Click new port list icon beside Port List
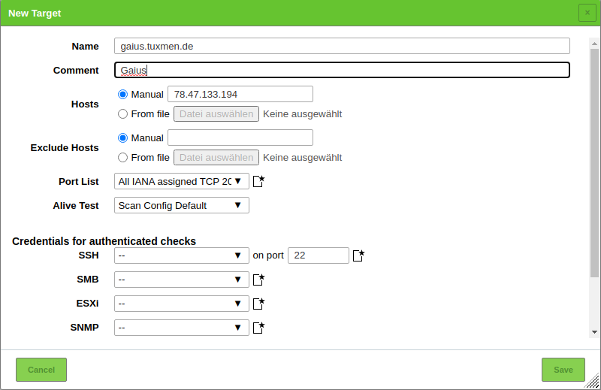The image size is (601, 390). pyautogui.click(x=258, y=181)
